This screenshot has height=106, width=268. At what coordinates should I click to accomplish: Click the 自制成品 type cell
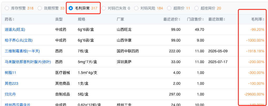63,94
